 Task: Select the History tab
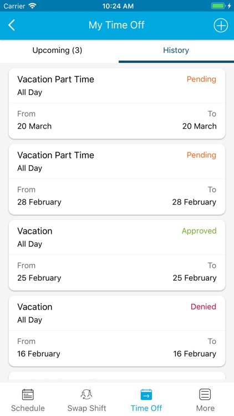tap(176, 50)
